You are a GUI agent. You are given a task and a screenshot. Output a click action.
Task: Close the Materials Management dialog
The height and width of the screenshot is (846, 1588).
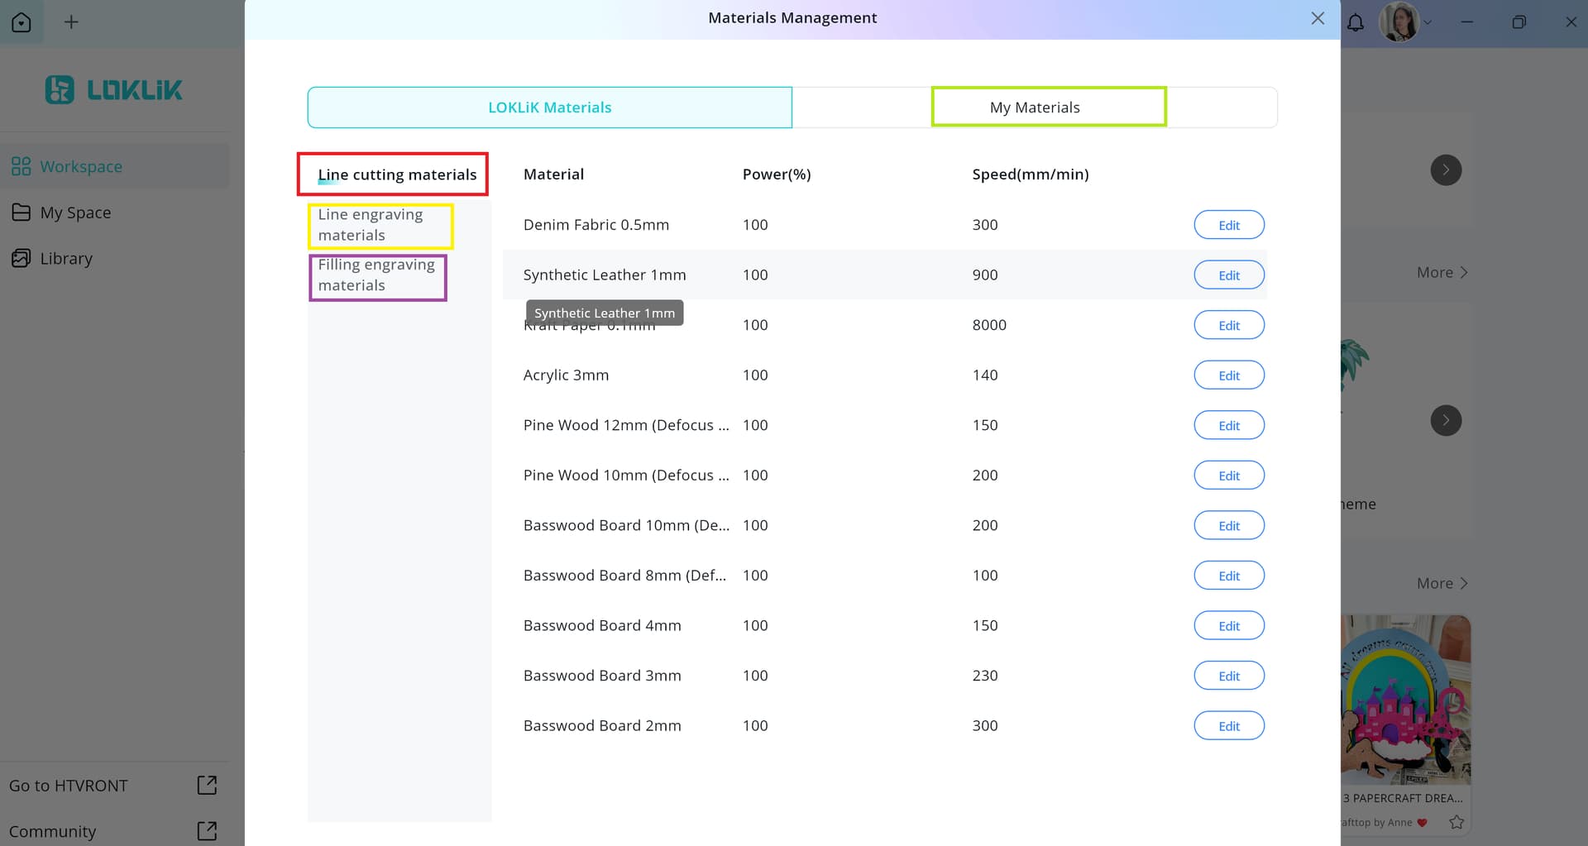tap(1318, 18)
